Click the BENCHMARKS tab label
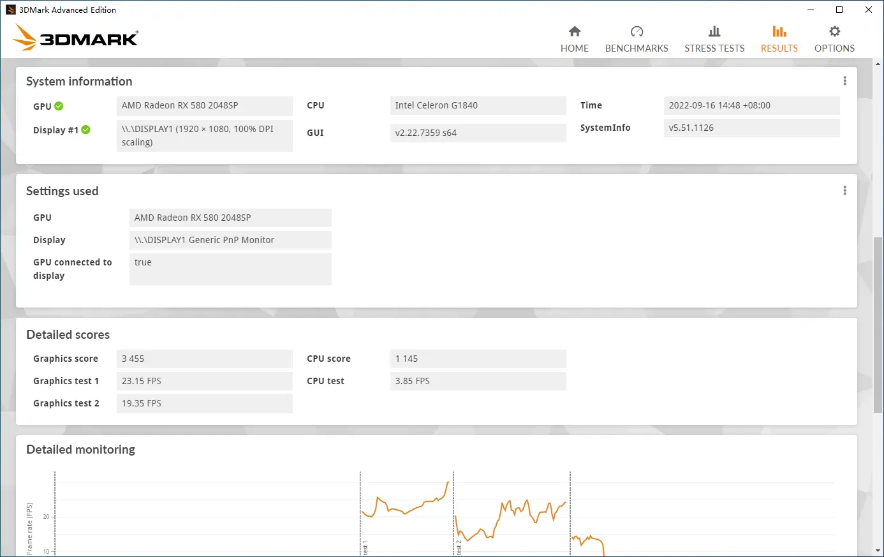Screen dimensions: 884x557 [637, 48]
